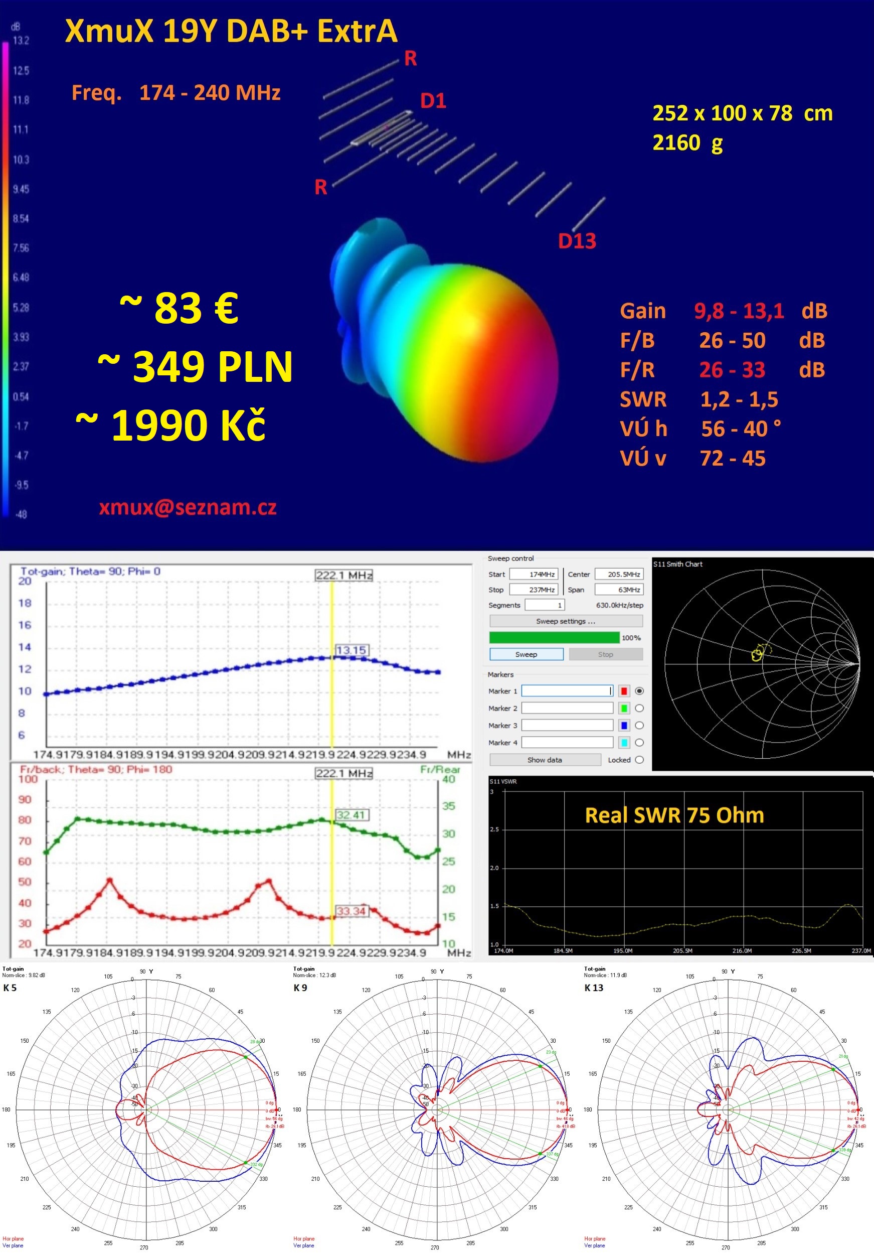Change the red Marker 1 color swatch

click(x=624, y=691)
